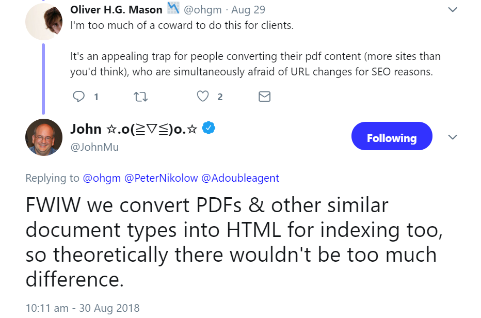The height and width of the screenshot is (318, 481).
Task: Click Oliver H.G. Mason's display name
Action: (116, 10)
